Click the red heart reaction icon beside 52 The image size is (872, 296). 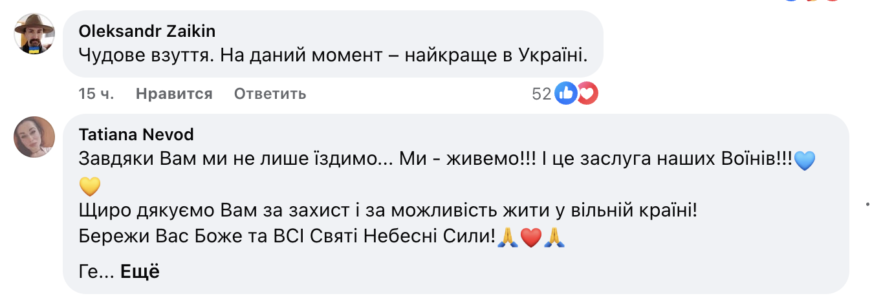pos(587,94)
